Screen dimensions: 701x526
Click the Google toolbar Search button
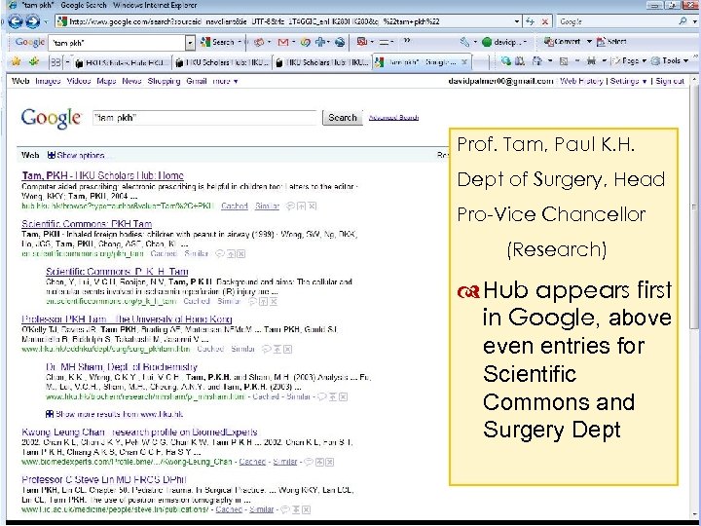tap(218, 42)
